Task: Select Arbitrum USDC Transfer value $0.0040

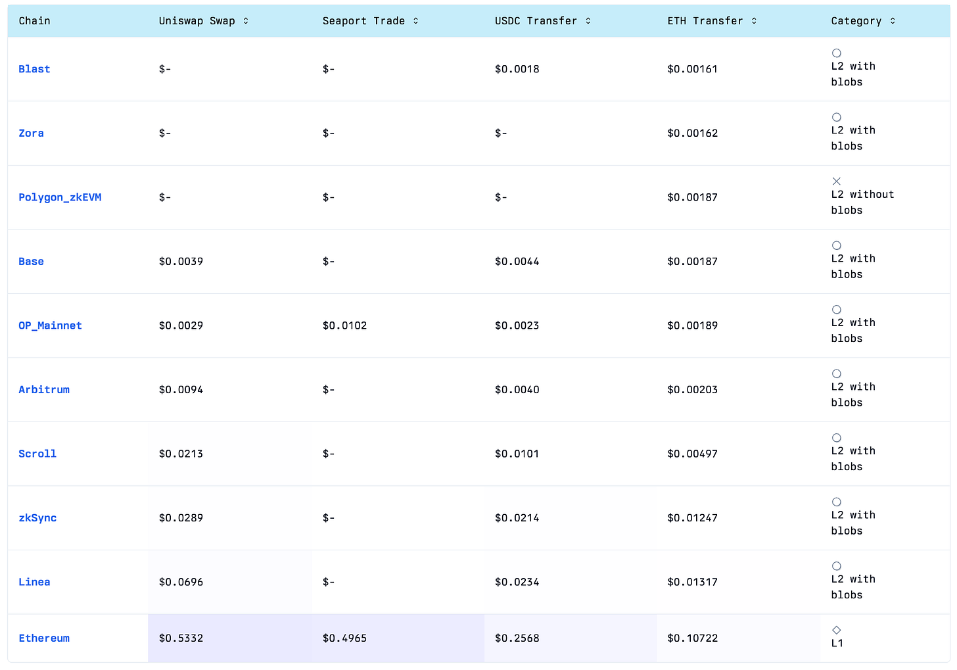Action: (517, 389)
